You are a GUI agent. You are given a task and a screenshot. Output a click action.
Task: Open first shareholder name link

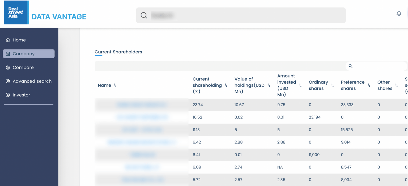[x=141, y=105]
